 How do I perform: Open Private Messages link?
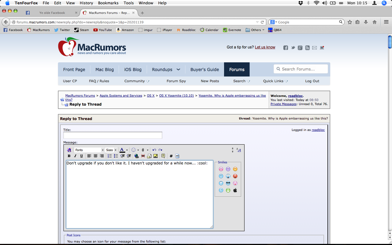click(283, 104)
